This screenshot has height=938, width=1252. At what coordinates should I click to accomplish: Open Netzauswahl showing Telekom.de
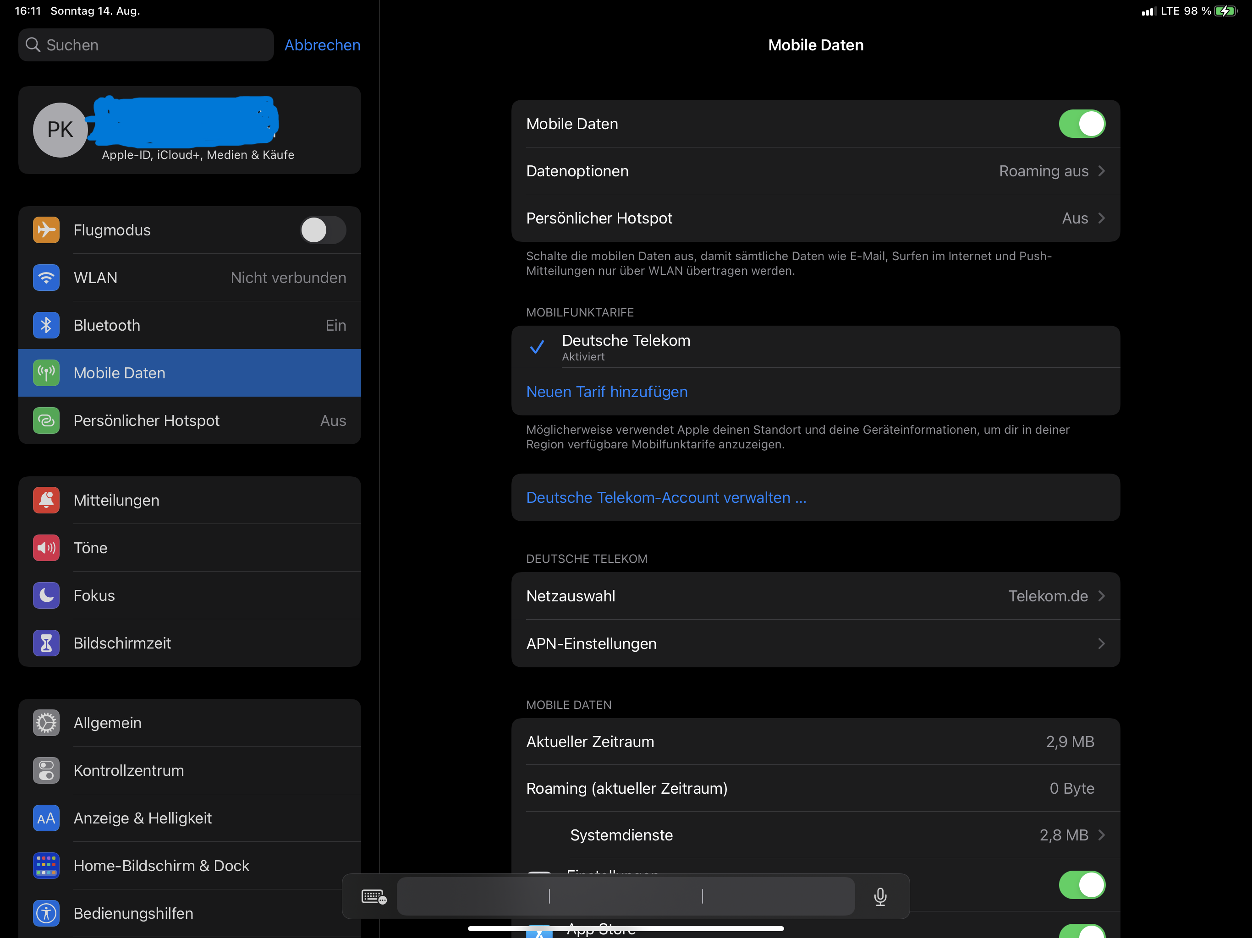tap(815, 596)
